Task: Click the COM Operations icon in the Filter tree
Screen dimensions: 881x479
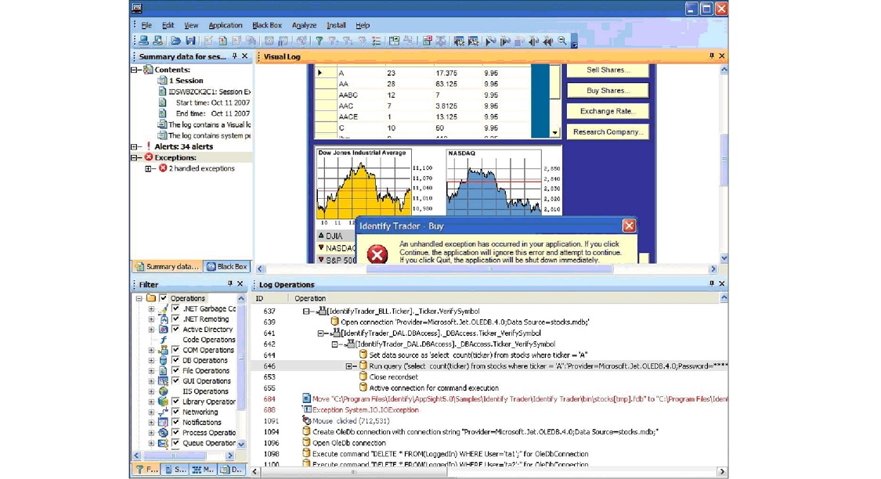Action: (x=163, y=350)
